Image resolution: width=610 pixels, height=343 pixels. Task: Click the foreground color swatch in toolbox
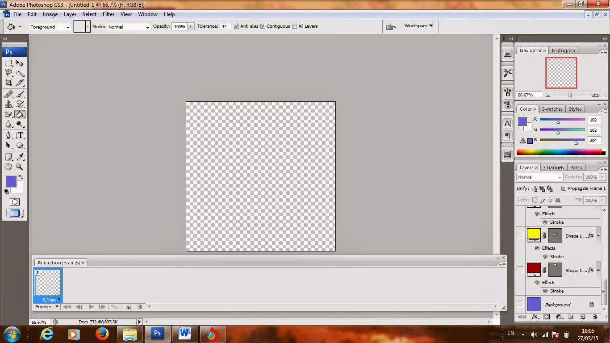pos(11,181)
